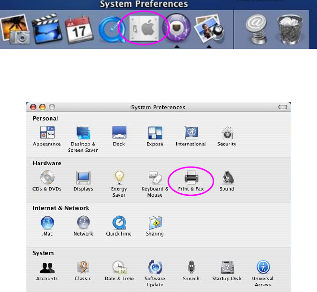Click Internet Connect icon in Dock
The width and height of the screenshot is (317, 292).
point(177,28)
